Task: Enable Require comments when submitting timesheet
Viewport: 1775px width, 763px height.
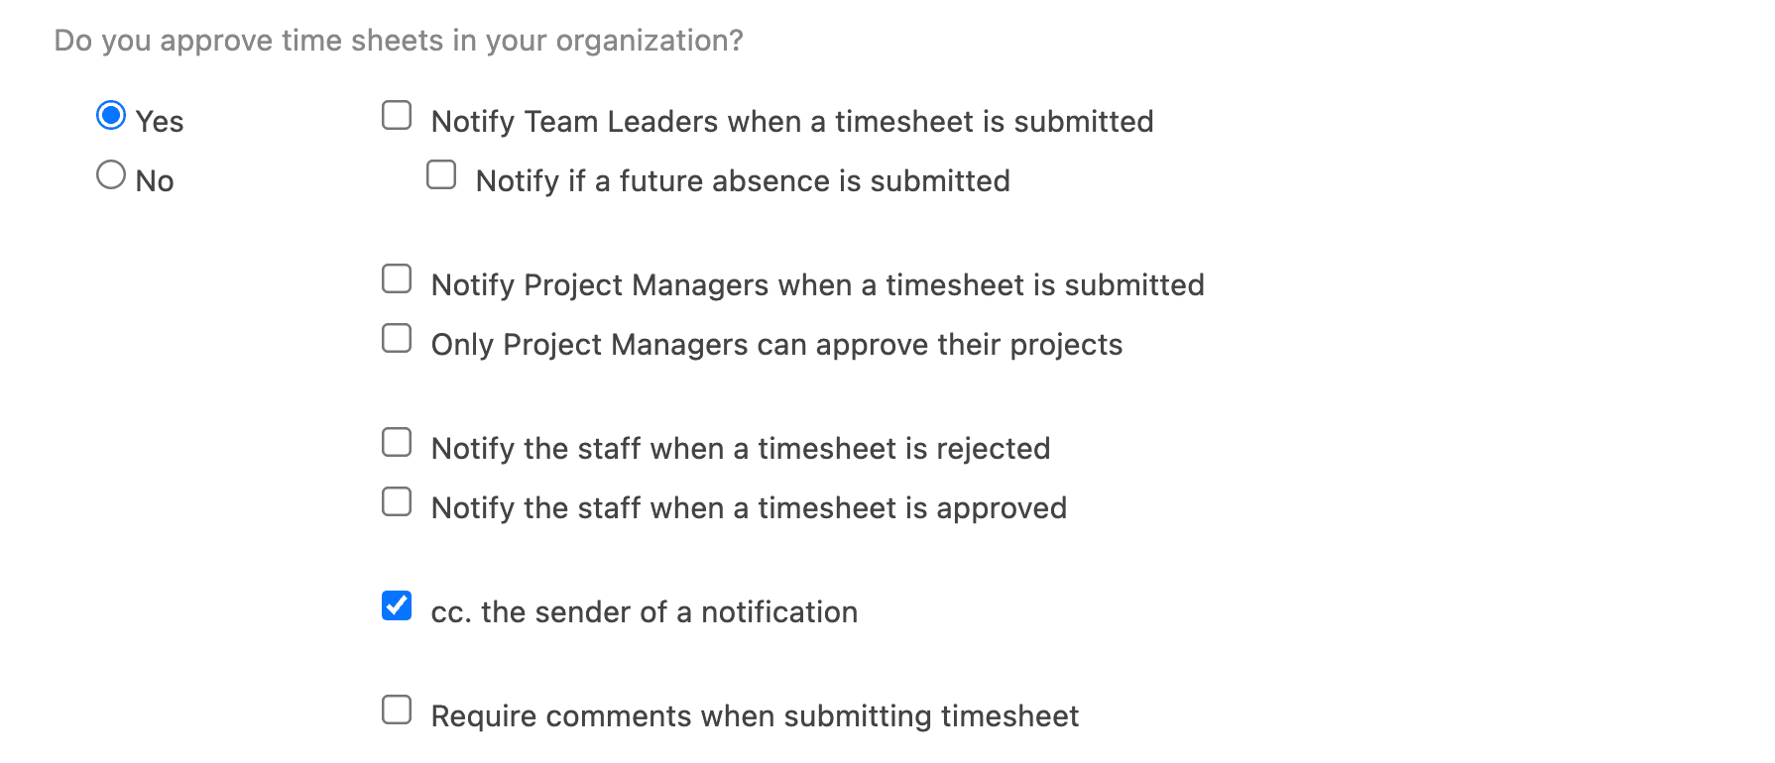Action: pos(396,709)
